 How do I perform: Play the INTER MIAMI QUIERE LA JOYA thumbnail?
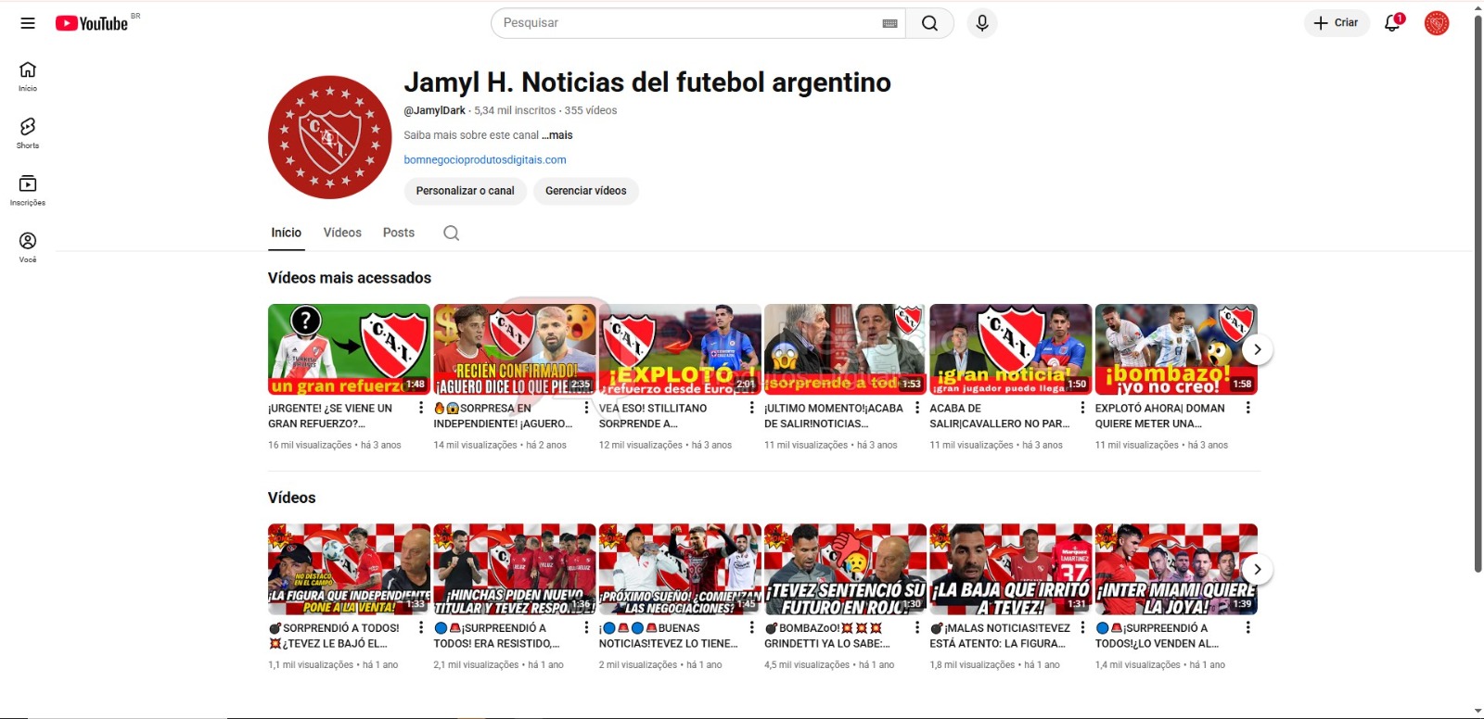1176,569
